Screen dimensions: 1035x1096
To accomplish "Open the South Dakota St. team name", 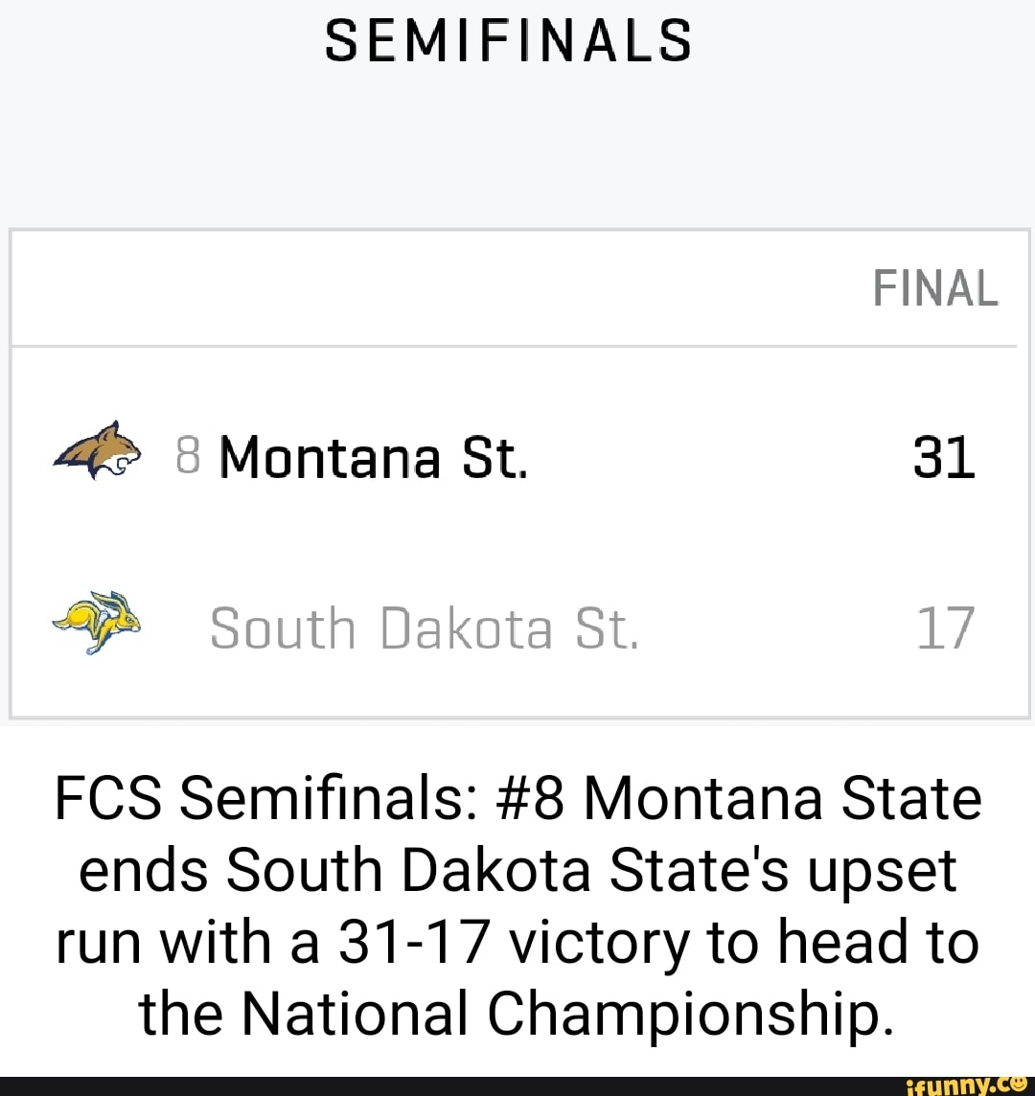I will [x=423, y=628].
